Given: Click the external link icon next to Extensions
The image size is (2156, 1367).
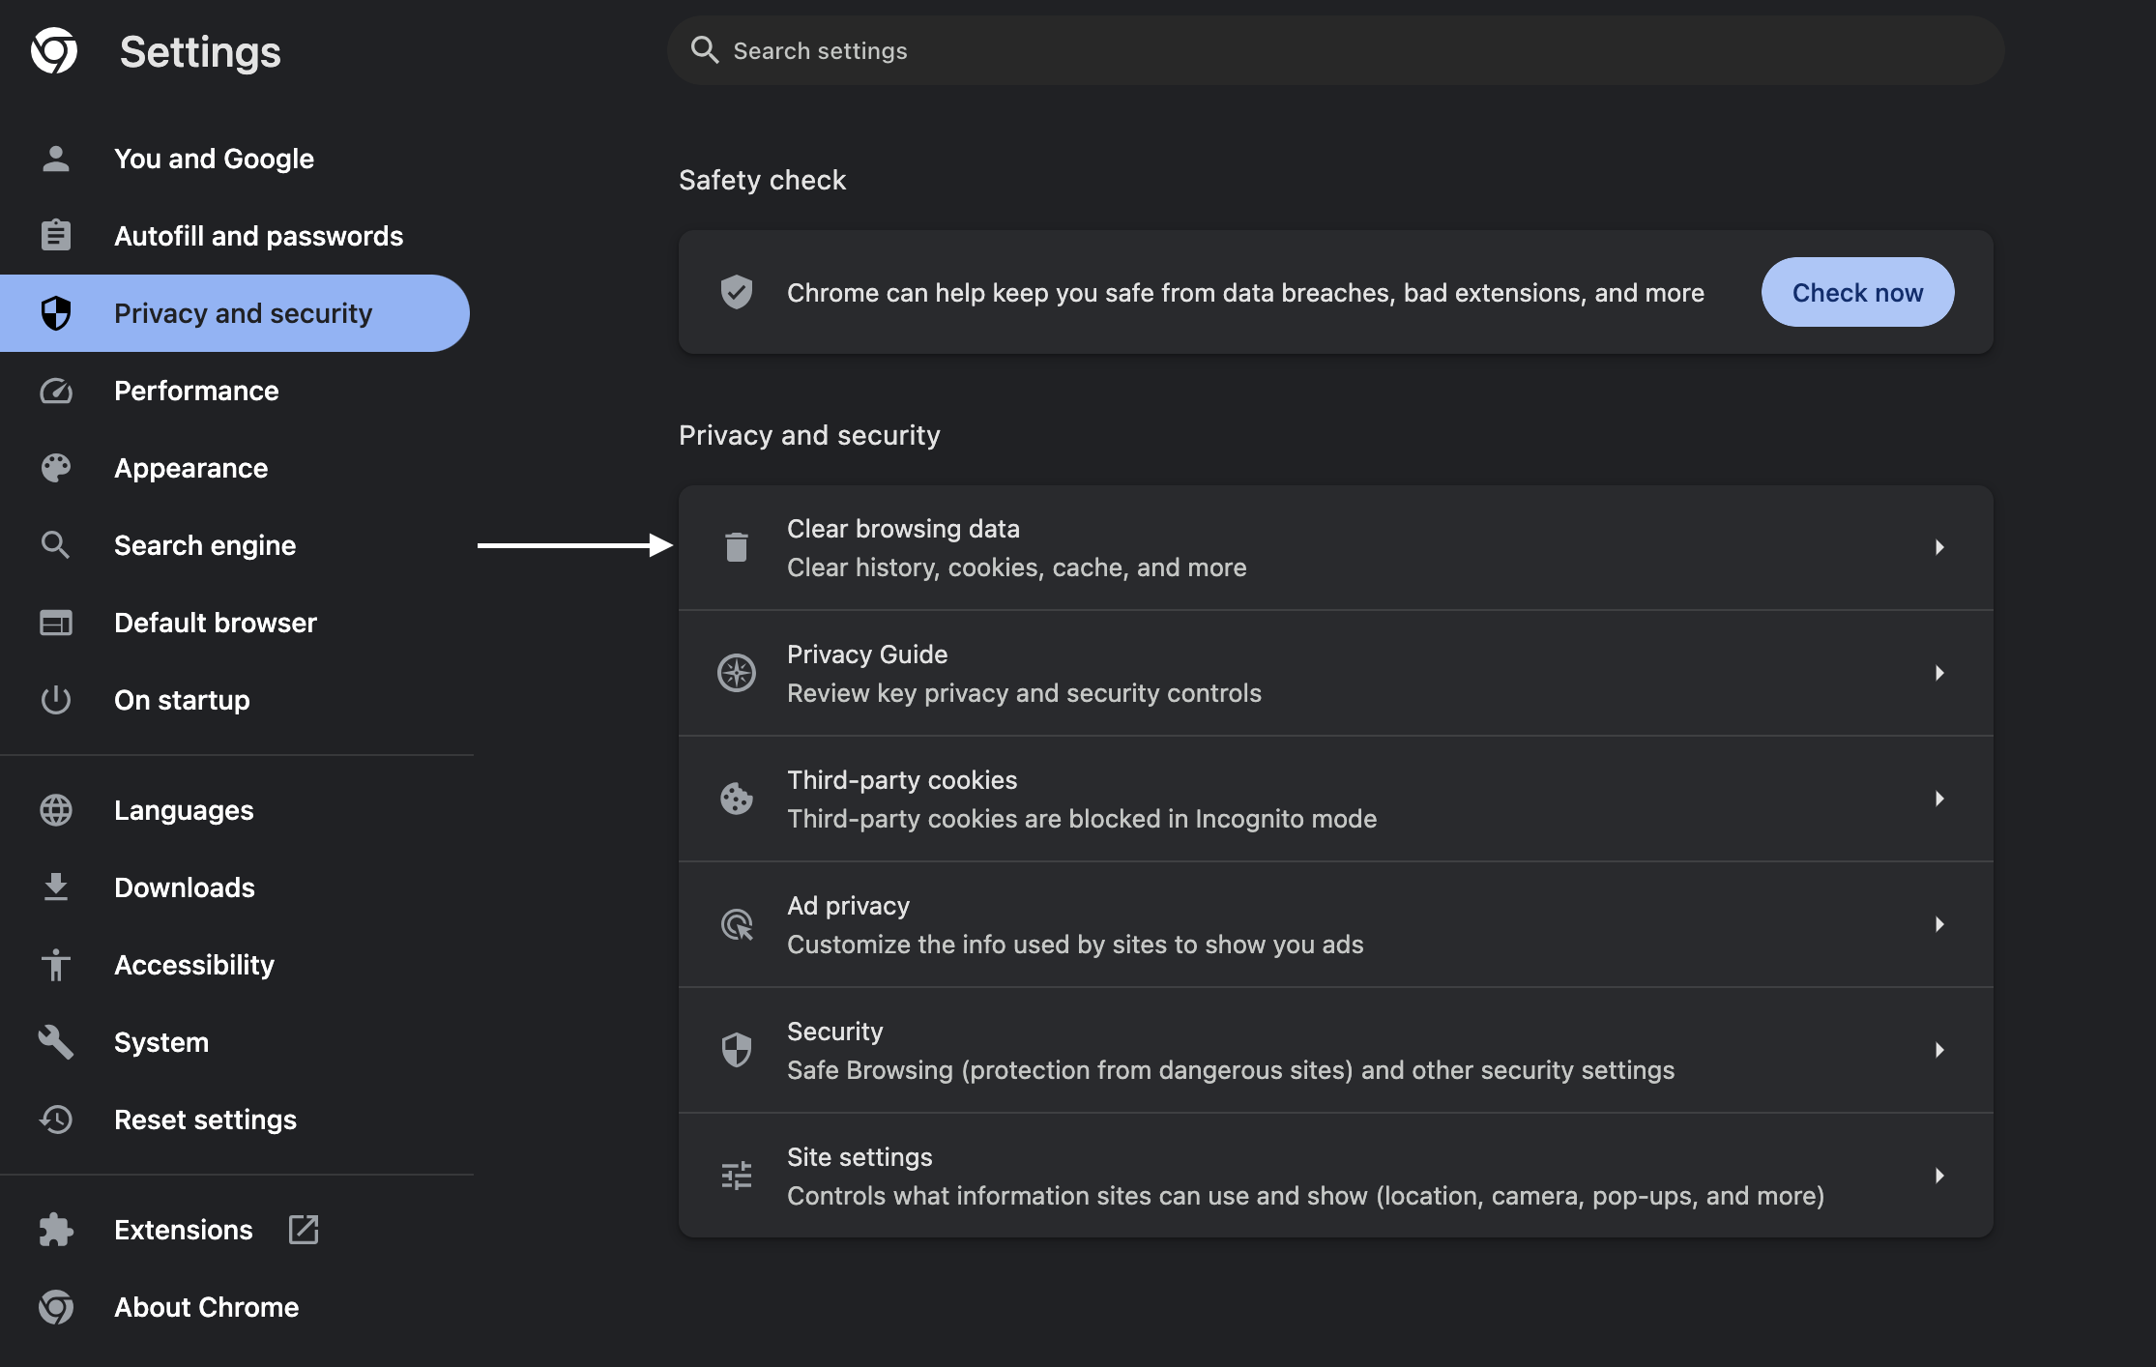Looking at the screenshot, I should tap(304, 1230).
